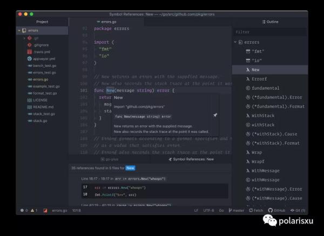The width and height of the screenshot is (324, 236).
Task: Click lambda icon beside Errorf in Outline
Action: [x=248, y=79]
